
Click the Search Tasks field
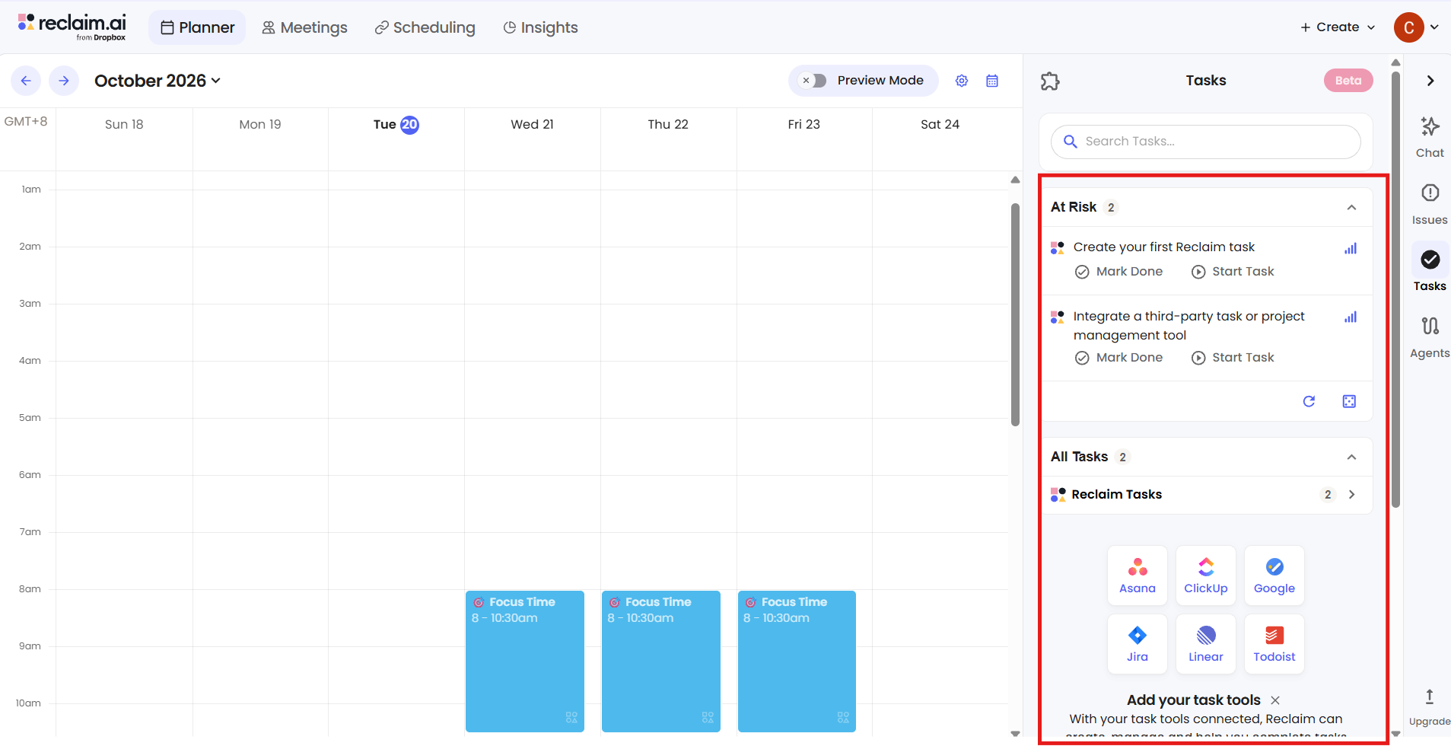[x=1206, y=142]
